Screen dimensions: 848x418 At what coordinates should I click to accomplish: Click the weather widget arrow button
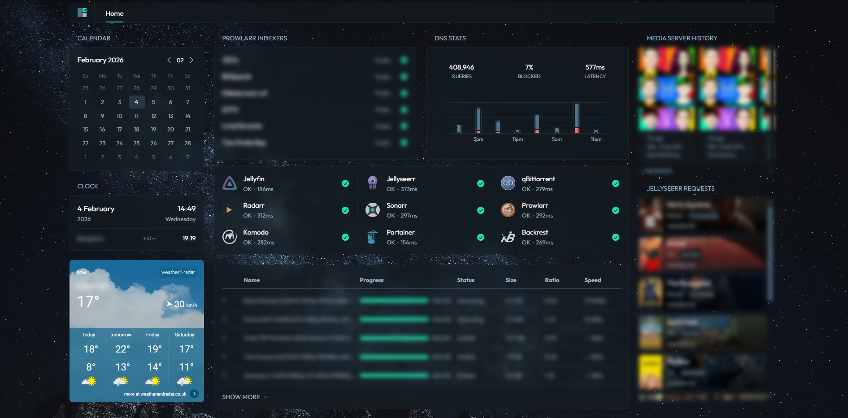coord(194,394)
